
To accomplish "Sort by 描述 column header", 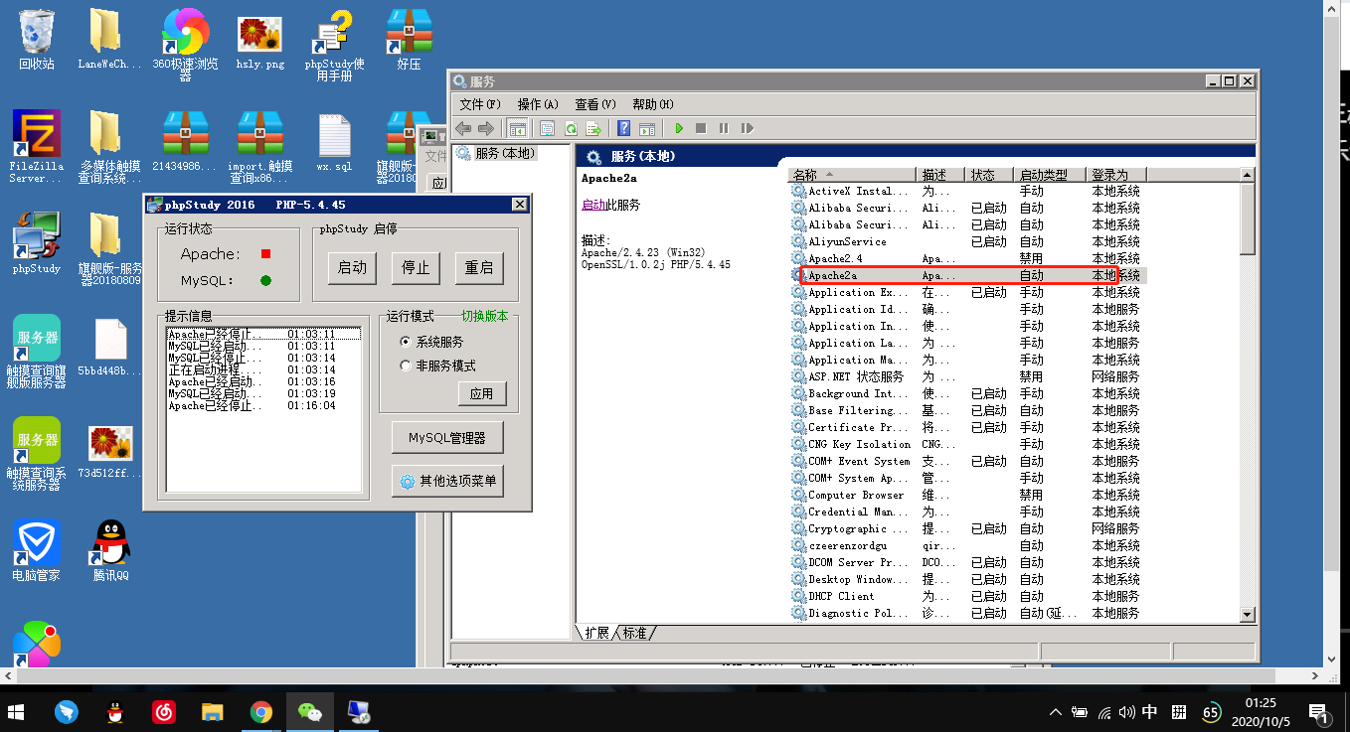I will 942,175.
